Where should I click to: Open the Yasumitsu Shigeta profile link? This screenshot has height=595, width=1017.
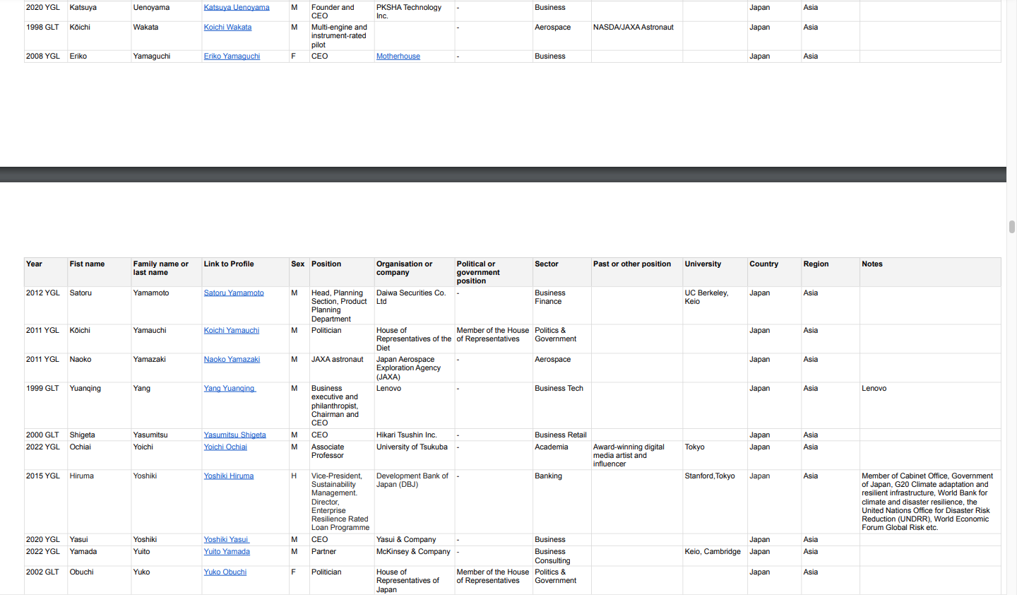235,435
